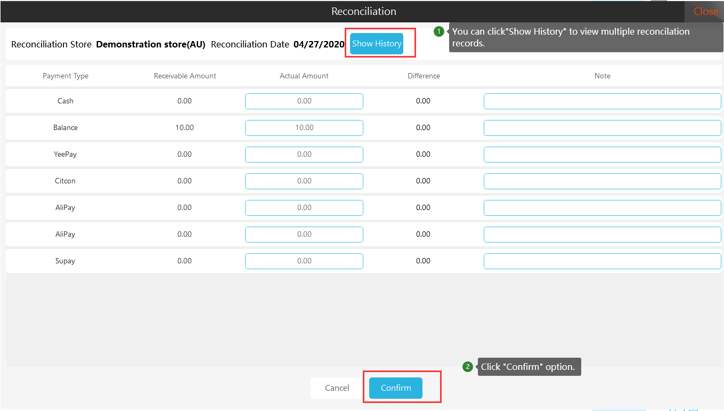Select the Balance actual amount field
The width and height of the screenshot is (724, 411).
pyautogui.click(x=304, y=128)
